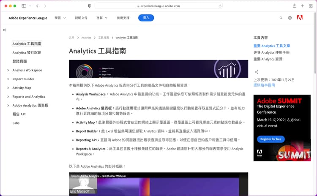Viewport: 317px width, 196px height.
Task: Click the page vertical scrollbar
Action: (x=315, y=42)
